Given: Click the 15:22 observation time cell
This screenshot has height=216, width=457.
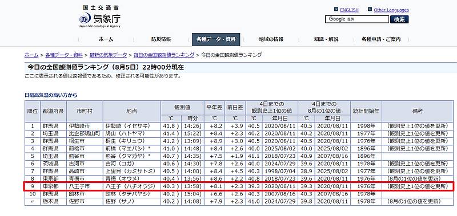Looking at the screenshot, I should coord(193,133).
